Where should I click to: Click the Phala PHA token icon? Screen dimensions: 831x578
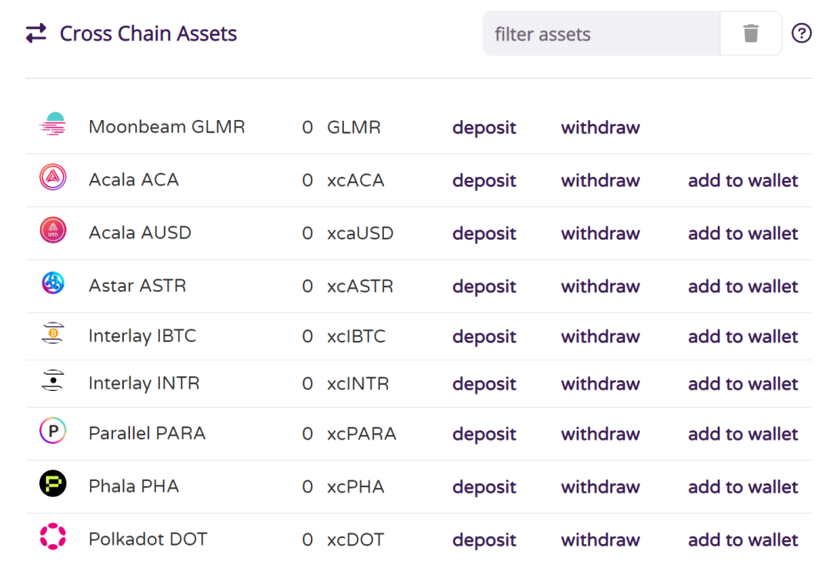53,484
